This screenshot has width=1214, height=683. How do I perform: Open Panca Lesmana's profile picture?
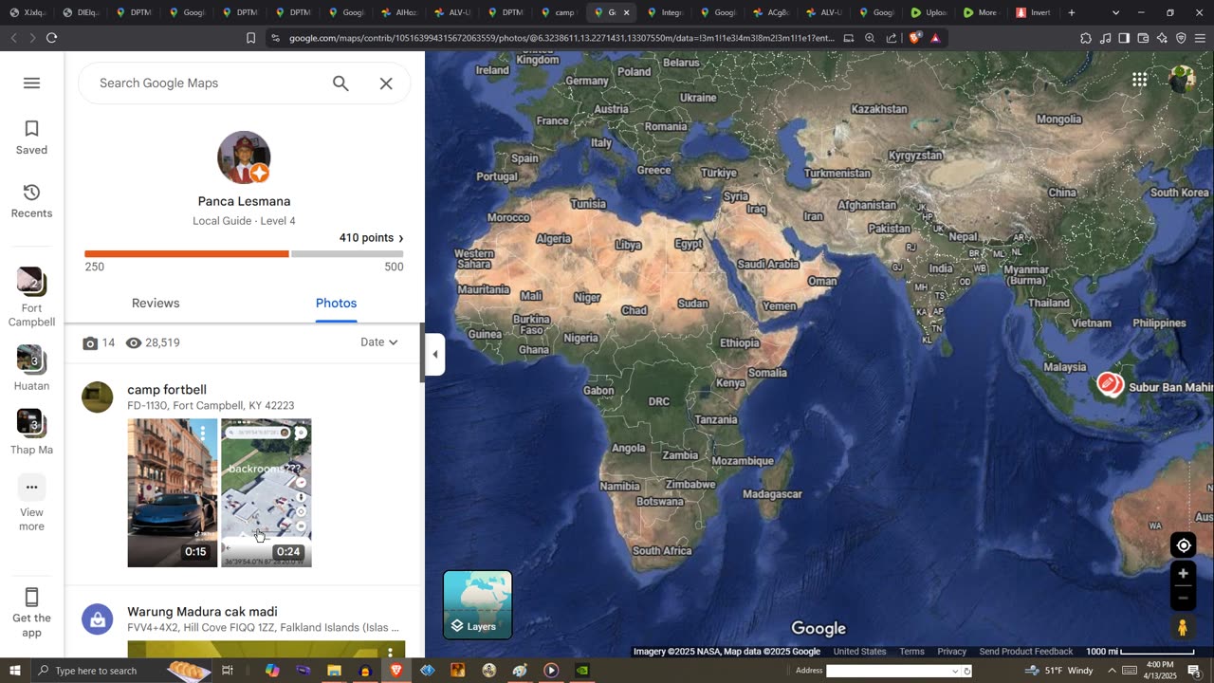click(244, 157)
